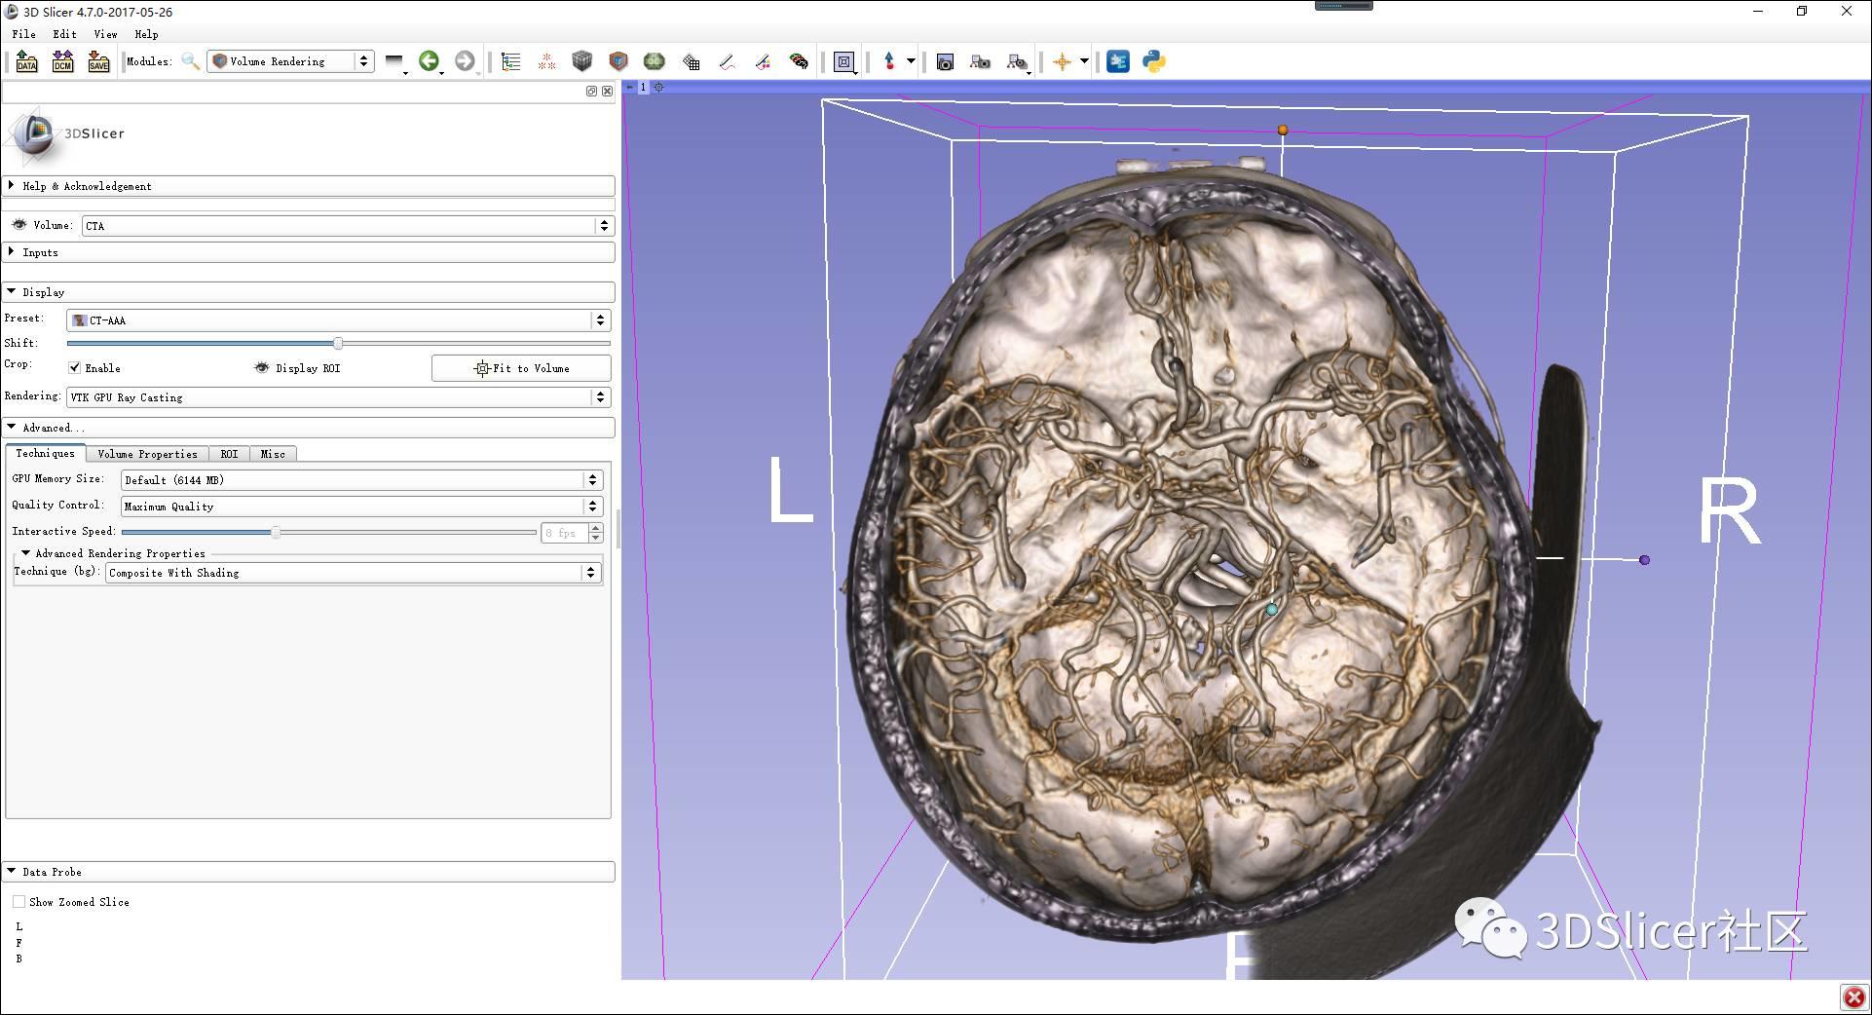This screenshot has height=1015, width=1872.
Task: Toggle the Display ROI eye button
Action: (261, 368)
